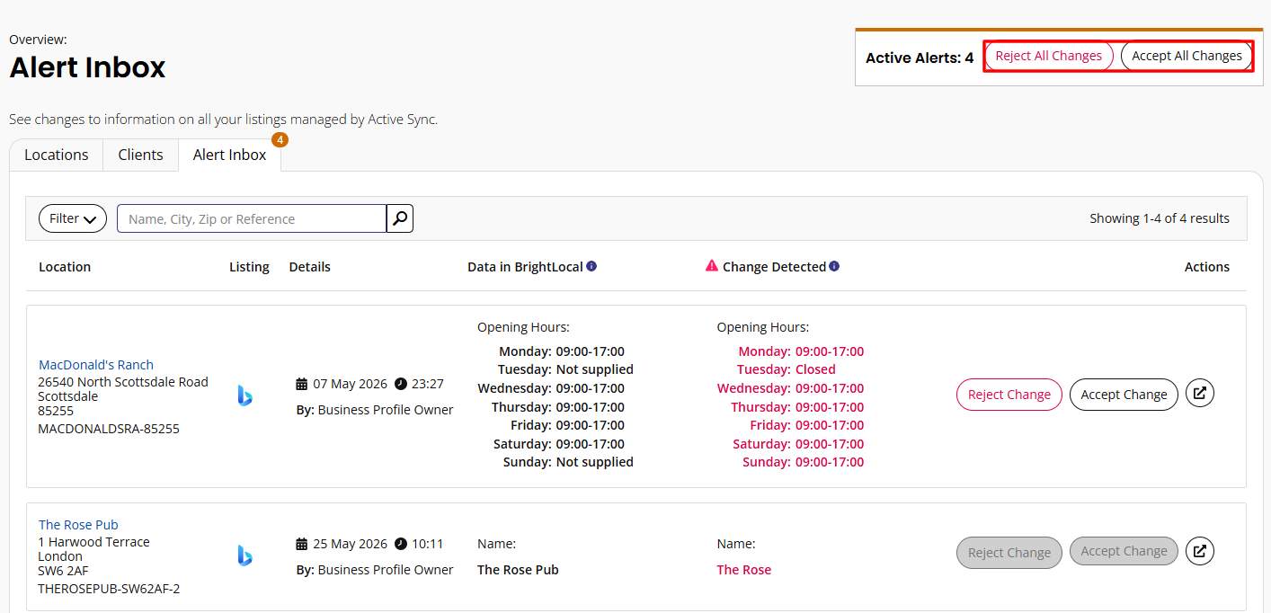Click 'Tuesday: Not supplied' BrightLocal entry

click(565, 369)
